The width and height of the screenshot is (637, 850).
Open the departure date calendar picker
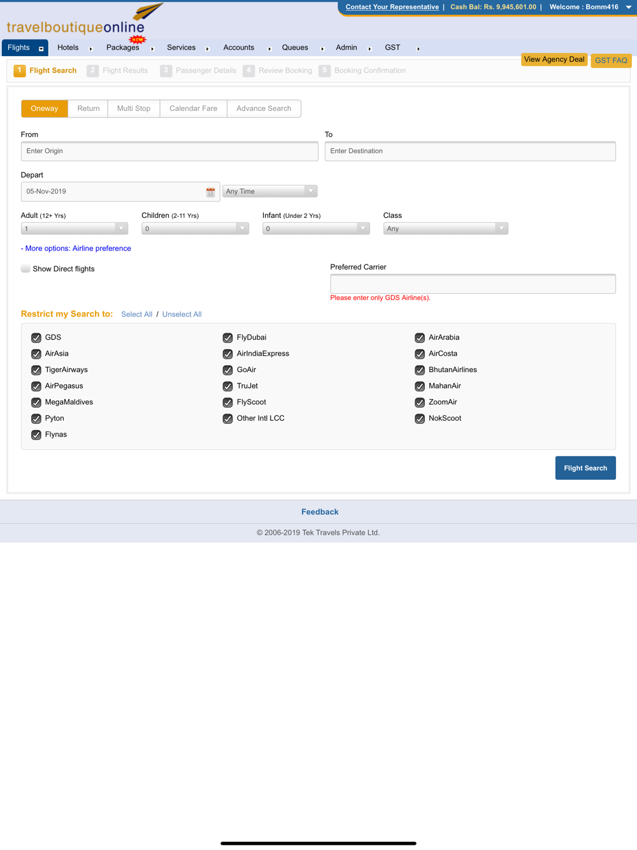tap(210, 192)
